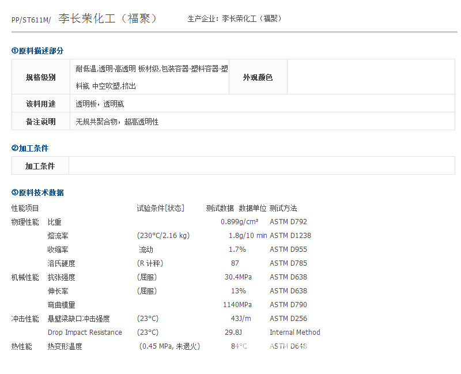Click the usage value 透明板，透明瓶
The image size is (461, 374).
pyautogui.click(x=100, y=104)
